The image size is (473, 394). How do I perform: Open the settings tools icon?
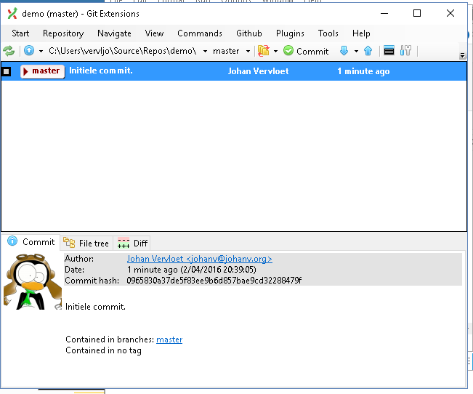(x=405, y=50)
